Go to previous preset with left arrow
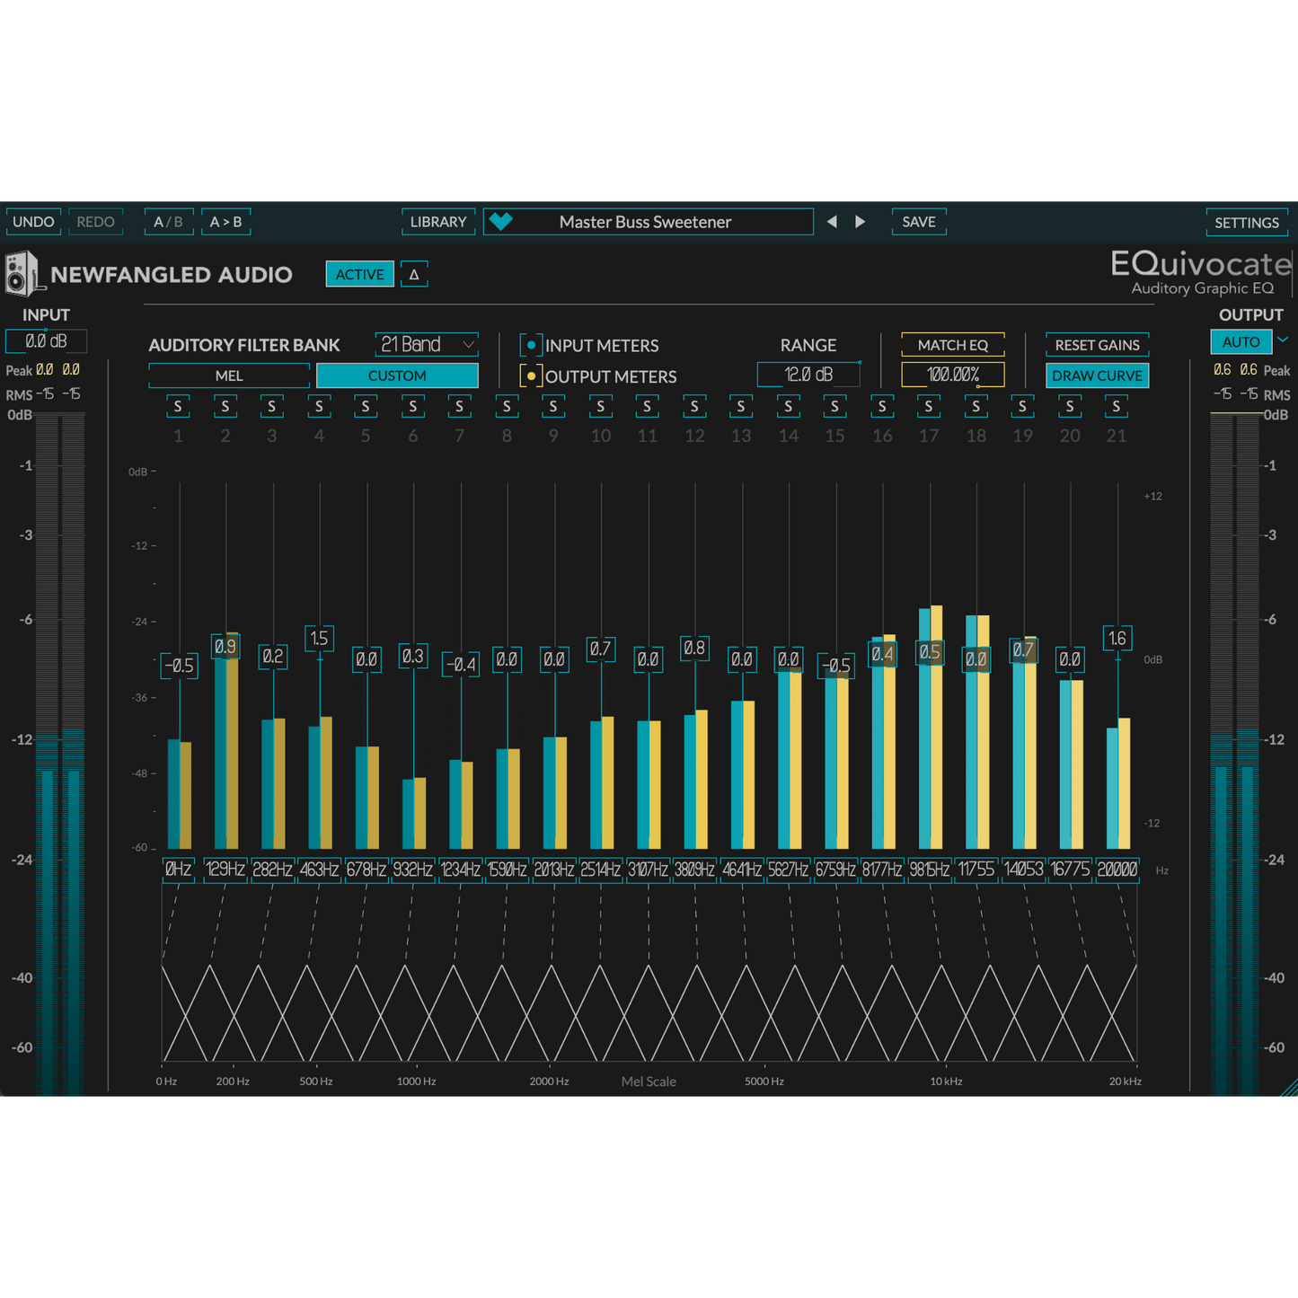Image resolution: width=1298 pixels, height=1298 pixels. [x=832, y=222]
